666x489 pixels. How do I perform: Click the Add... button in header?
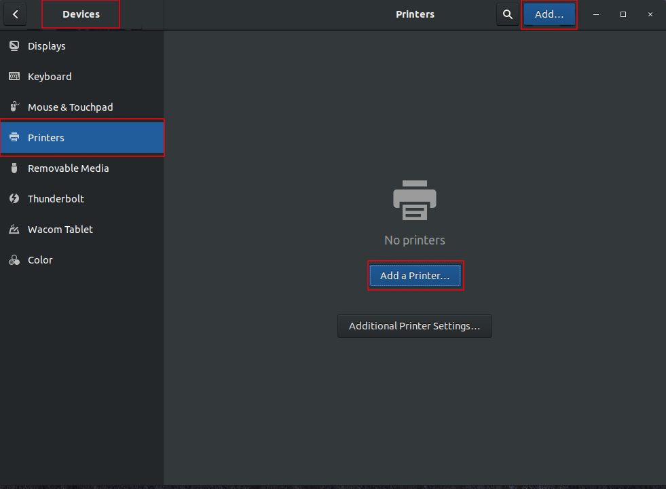pos(549,14)
